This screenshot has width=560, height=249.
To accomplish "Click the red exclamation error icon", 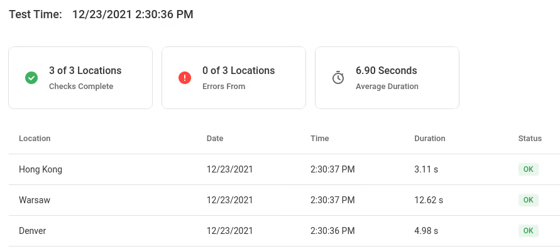I will pos(185,78).
